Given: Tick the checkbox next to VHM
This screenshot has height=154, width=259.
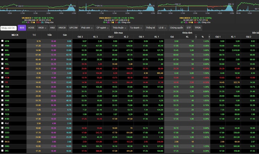Looking at the screenshot, I should click(x=2, y=55).
